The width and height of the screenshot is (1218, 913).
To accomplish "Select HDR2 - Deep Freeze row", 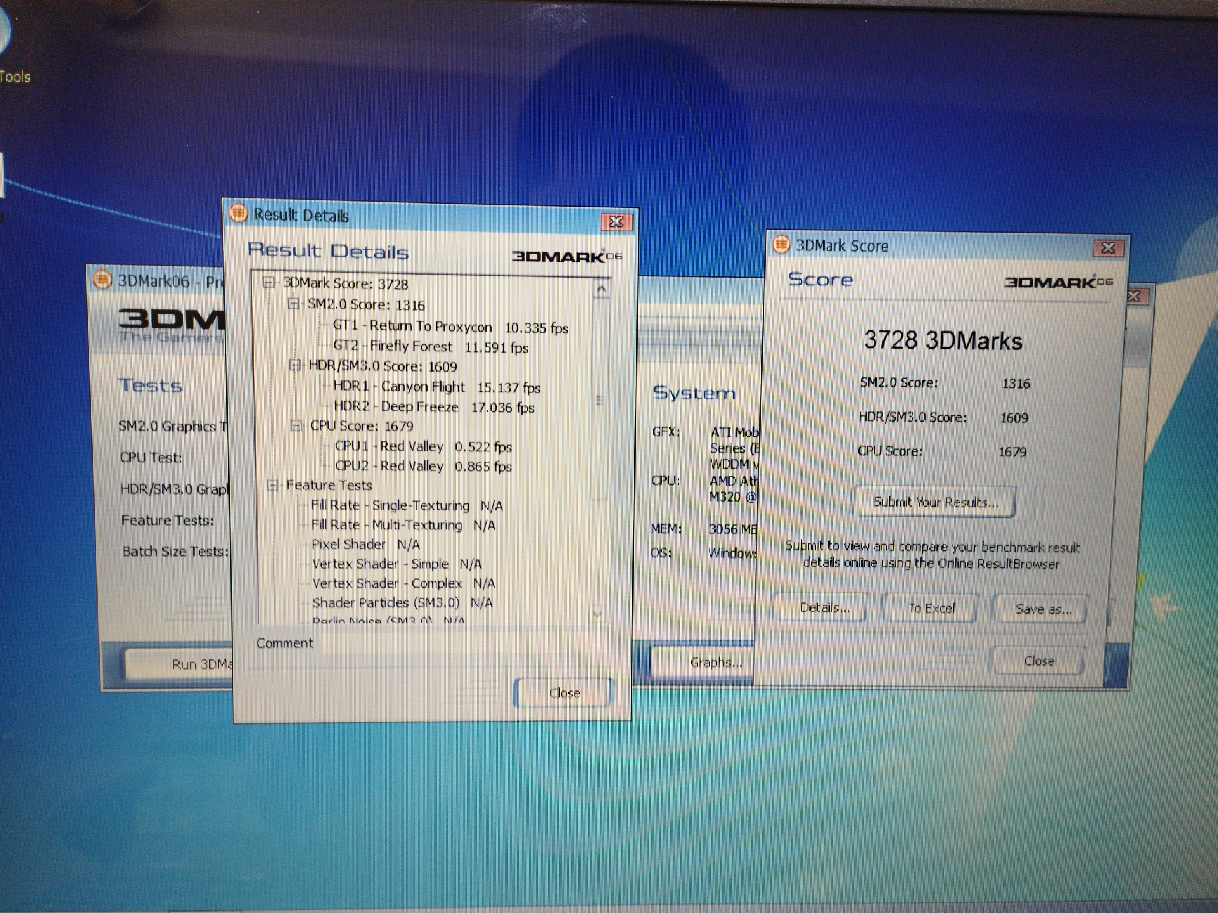I will [435, 406].
